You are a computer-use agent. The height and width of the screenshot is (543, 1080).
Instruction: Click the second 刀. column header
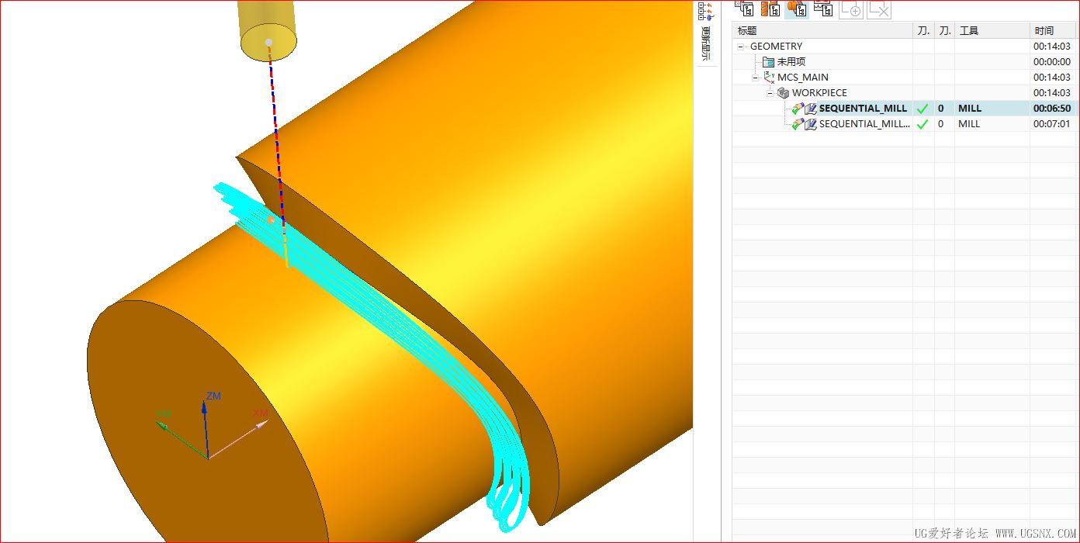pos(944,31)
